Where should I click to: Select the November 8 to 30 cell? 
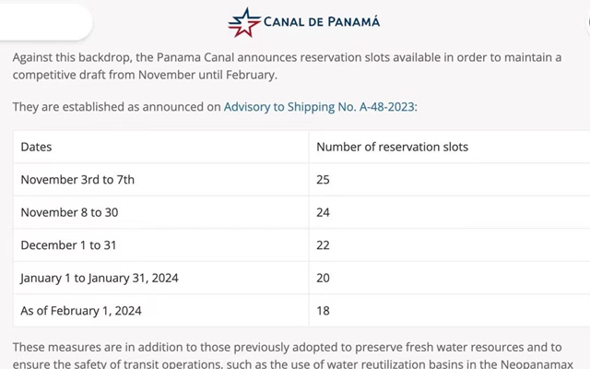(69, 212)
